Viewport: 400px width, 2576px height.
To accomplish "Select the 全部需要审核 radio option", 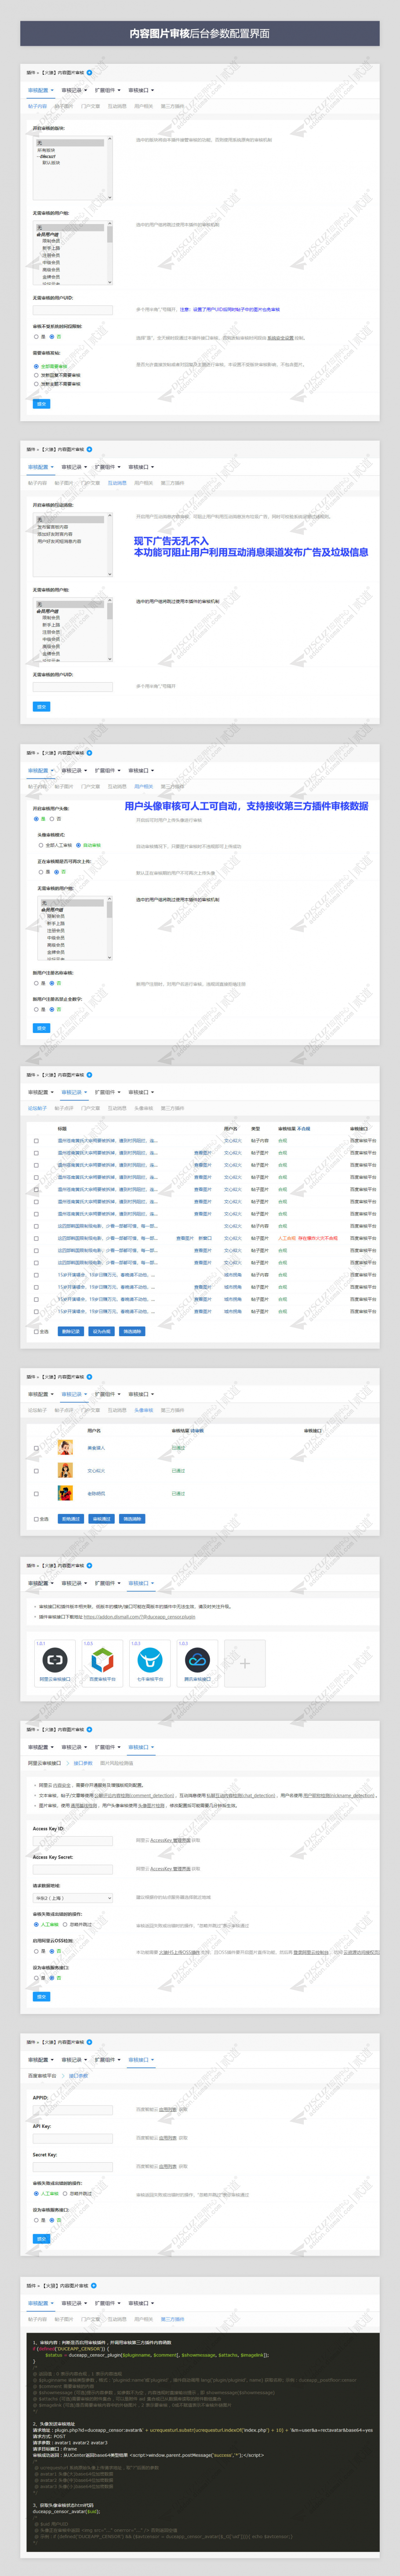I will pos(37,366).
